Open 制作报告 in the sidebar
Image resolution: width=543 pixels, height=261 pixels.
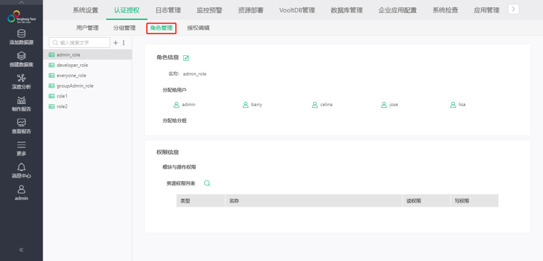[x=22, y=104]
